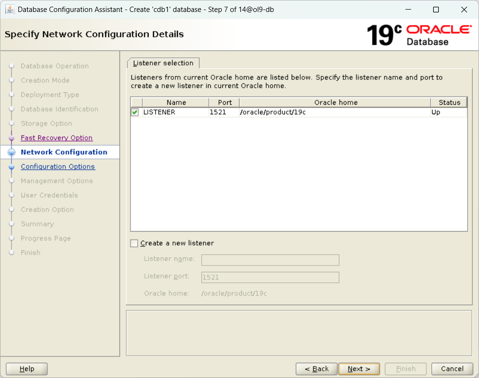
Task: Click Storage Option step in sidebar
Action: coord(46,123)
